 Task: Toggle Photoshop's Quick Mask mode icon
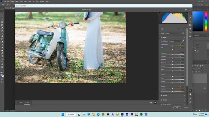click(2, 79)
